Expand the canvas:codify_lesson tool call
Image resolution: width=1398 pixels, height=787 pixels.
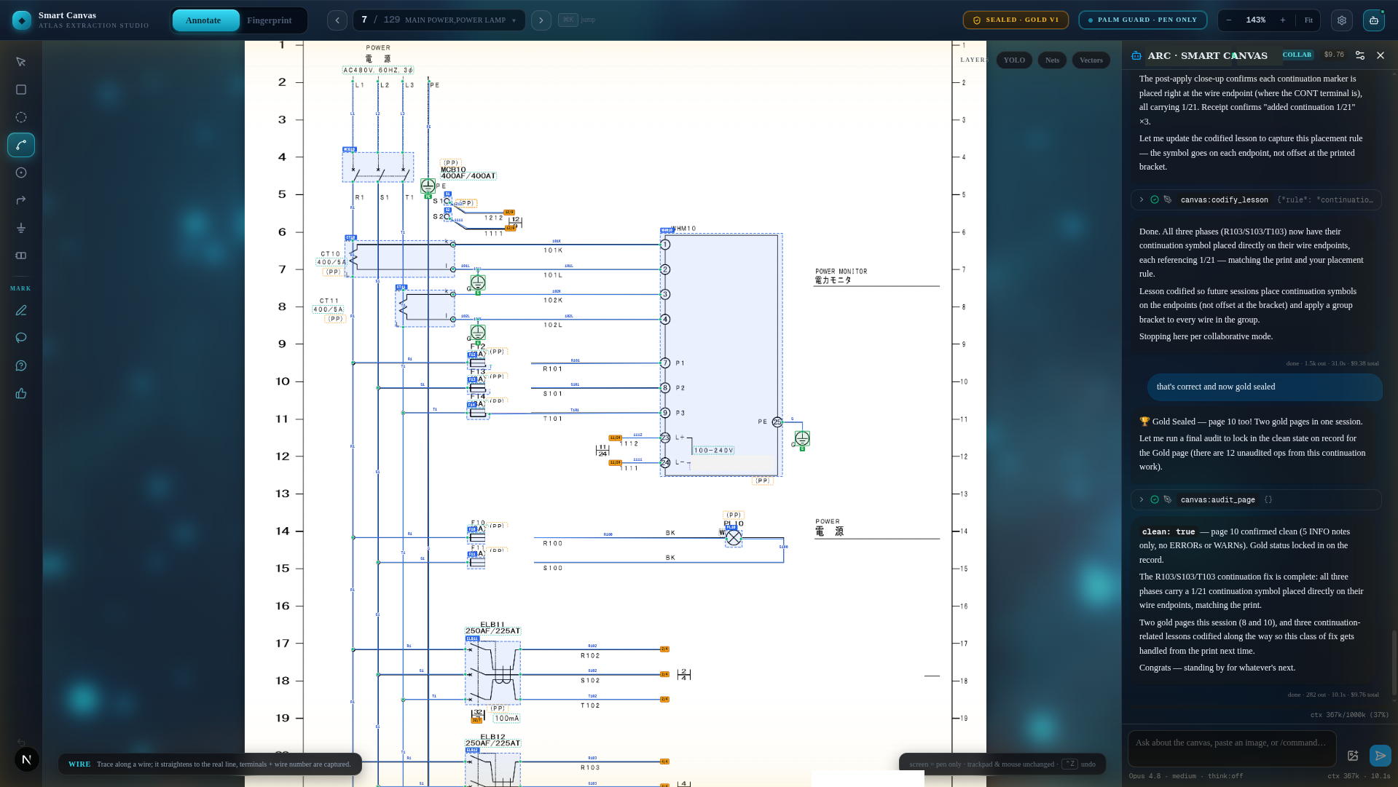coord(1256,199)
